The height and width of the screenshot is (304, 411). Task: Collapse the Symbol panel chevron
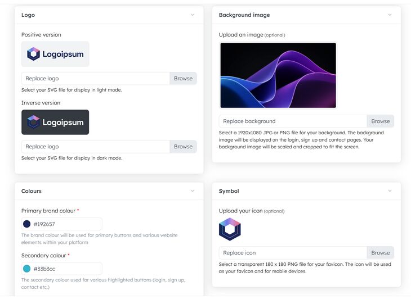pyautogui.click(x=390, y=191)
